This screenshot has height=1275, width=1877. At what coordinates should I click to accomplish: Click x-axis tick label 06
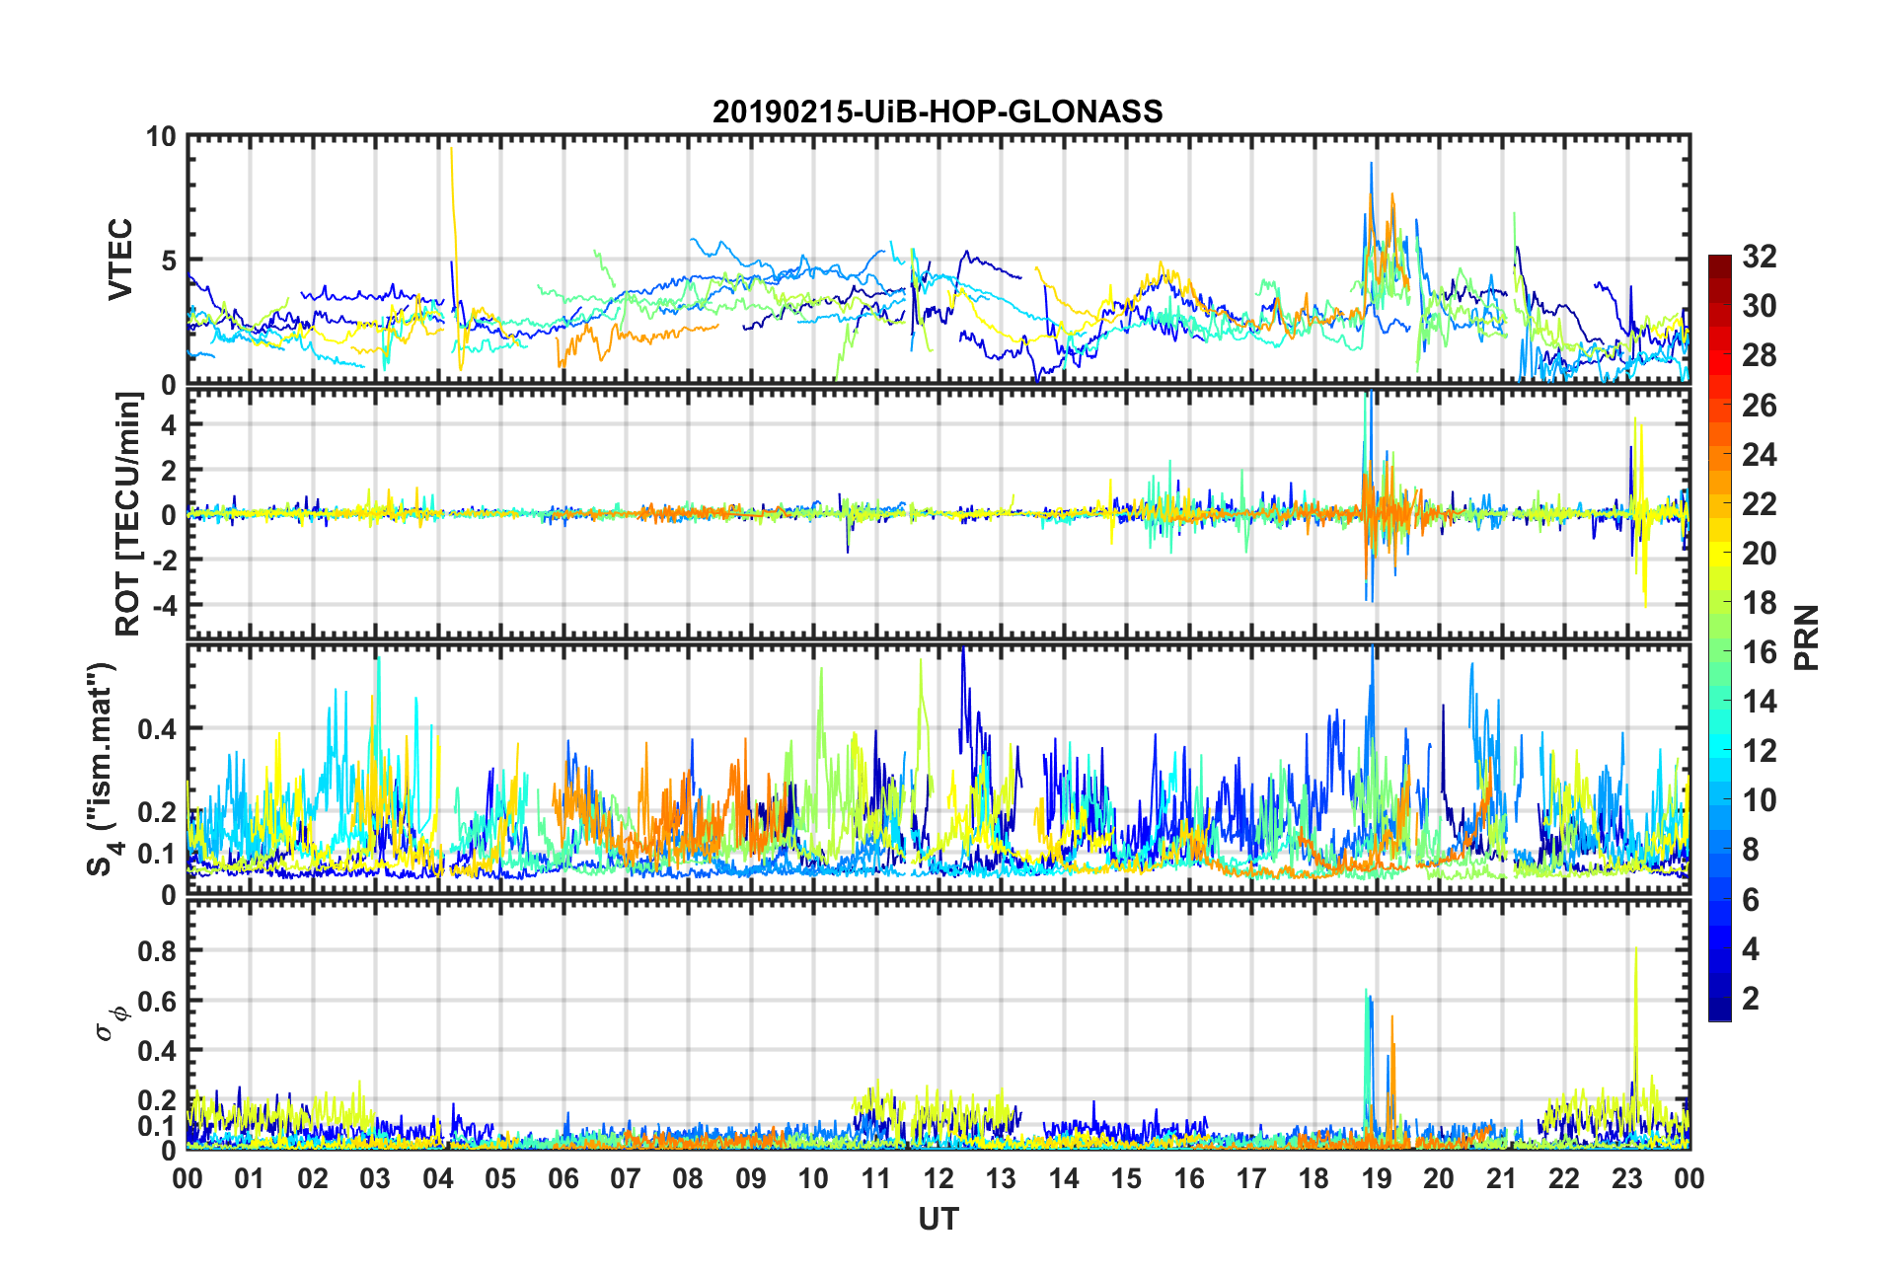pyautogui.click(x=563, y=1178)
